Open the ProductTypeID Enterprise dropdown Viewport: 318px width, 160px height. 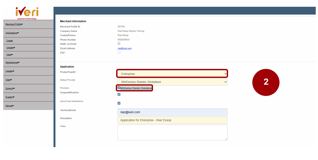point(172,74)
